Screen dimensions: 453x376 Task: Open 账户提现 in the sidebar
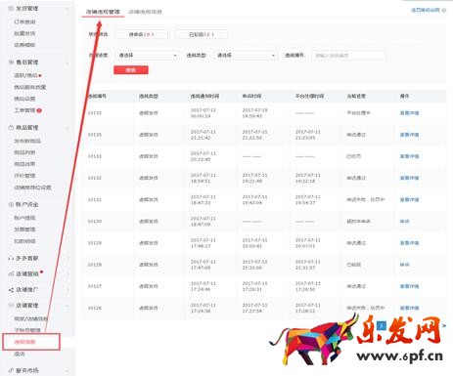click(24, 218)
